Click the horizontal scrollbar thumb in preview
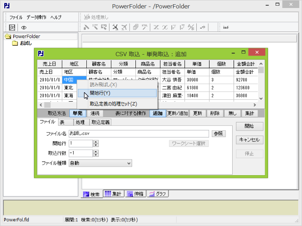This screenshot has height=226, width=302. [47, 105]
